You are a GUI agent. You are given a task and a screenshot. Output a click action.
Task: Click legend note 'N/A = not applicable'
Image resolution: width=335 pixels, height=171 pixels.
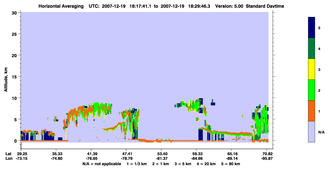(x=102, y=164)
